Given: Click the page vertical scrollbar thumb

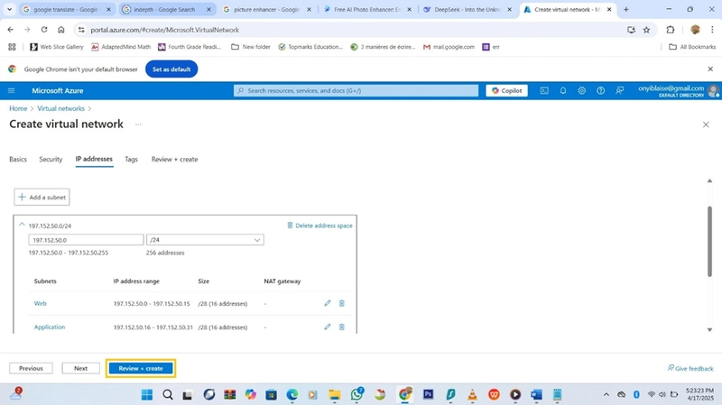Looking at the screenshot, I should click(x=709, y=242).
